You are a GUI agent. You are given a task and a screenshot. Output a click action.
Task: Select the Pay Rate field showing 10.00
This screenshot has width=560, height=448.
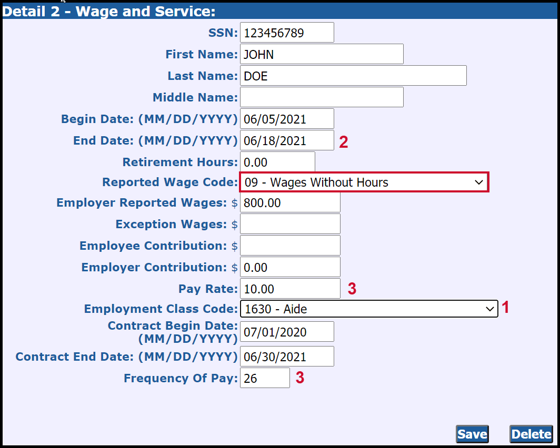290,288
